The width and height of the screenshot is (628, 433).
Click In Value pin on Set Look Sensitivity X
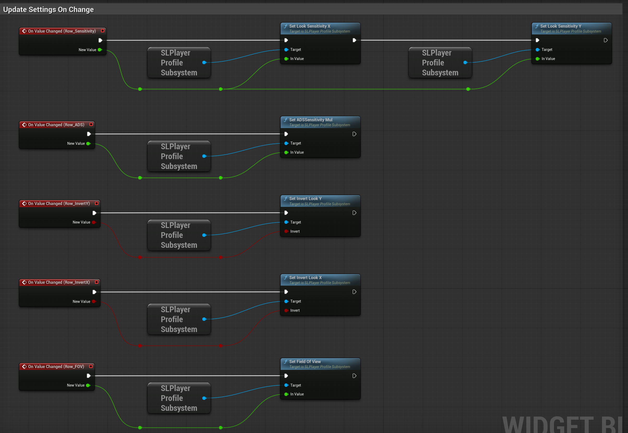[286, 59]
